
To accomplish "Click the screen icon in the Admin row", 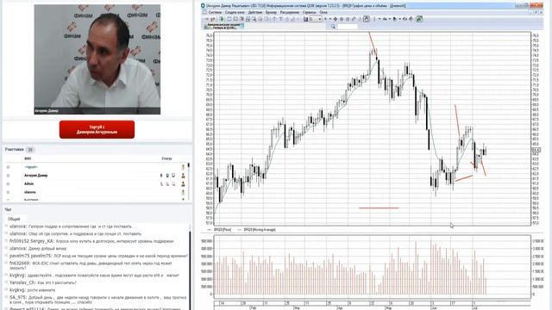I will 173,183.
